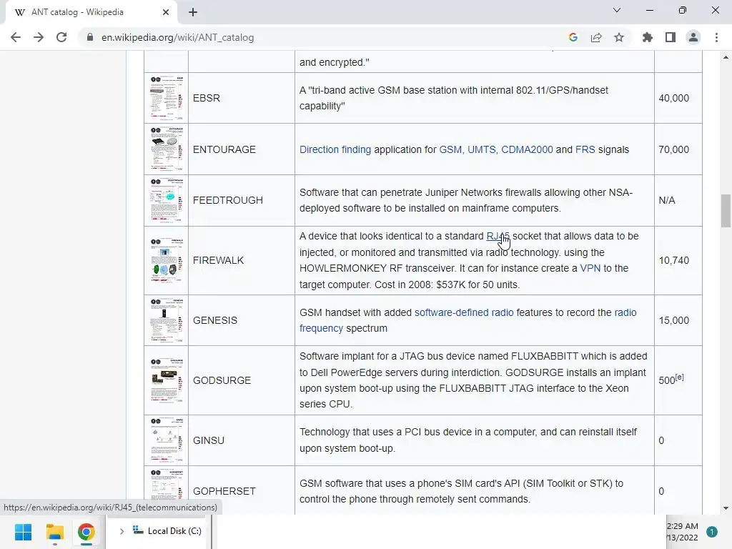Go back to the previous page

(16, 37)
